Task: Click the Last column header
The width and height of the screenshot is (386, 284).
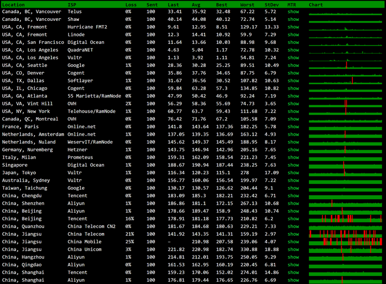Action: click(173, 5)
